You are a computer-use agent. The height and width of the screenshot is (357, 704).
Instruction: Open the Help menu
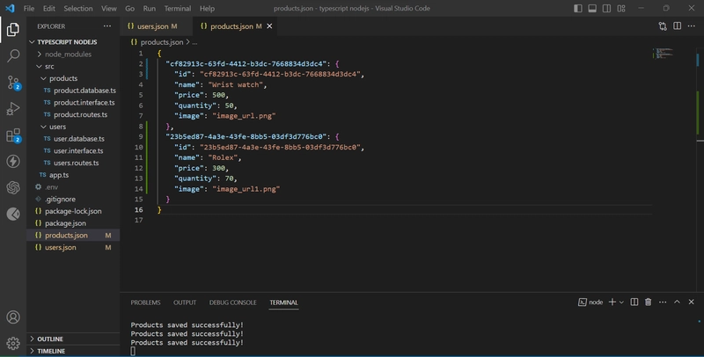[x=207, y=8]
